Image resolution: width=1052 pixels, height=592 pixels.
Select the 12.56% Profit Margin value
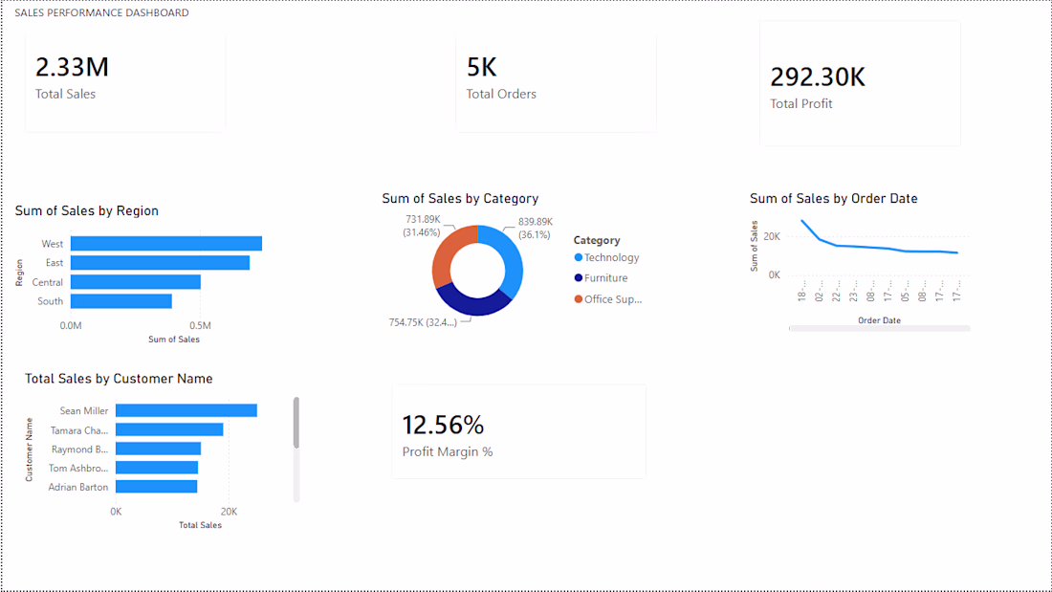(443, 425)
